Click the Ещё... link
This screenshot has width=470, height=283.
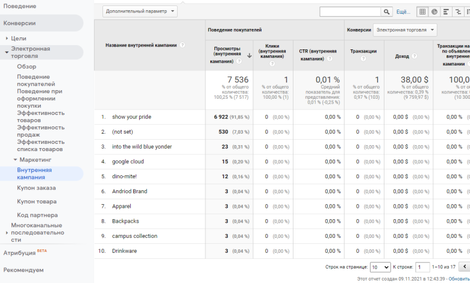pos(403,11)
